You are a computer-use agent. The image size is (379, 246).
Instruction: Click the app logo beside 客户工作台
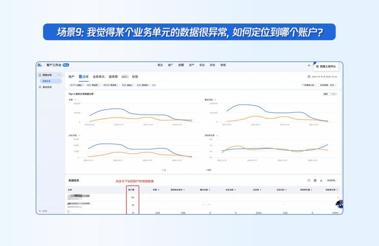(40, 65)
